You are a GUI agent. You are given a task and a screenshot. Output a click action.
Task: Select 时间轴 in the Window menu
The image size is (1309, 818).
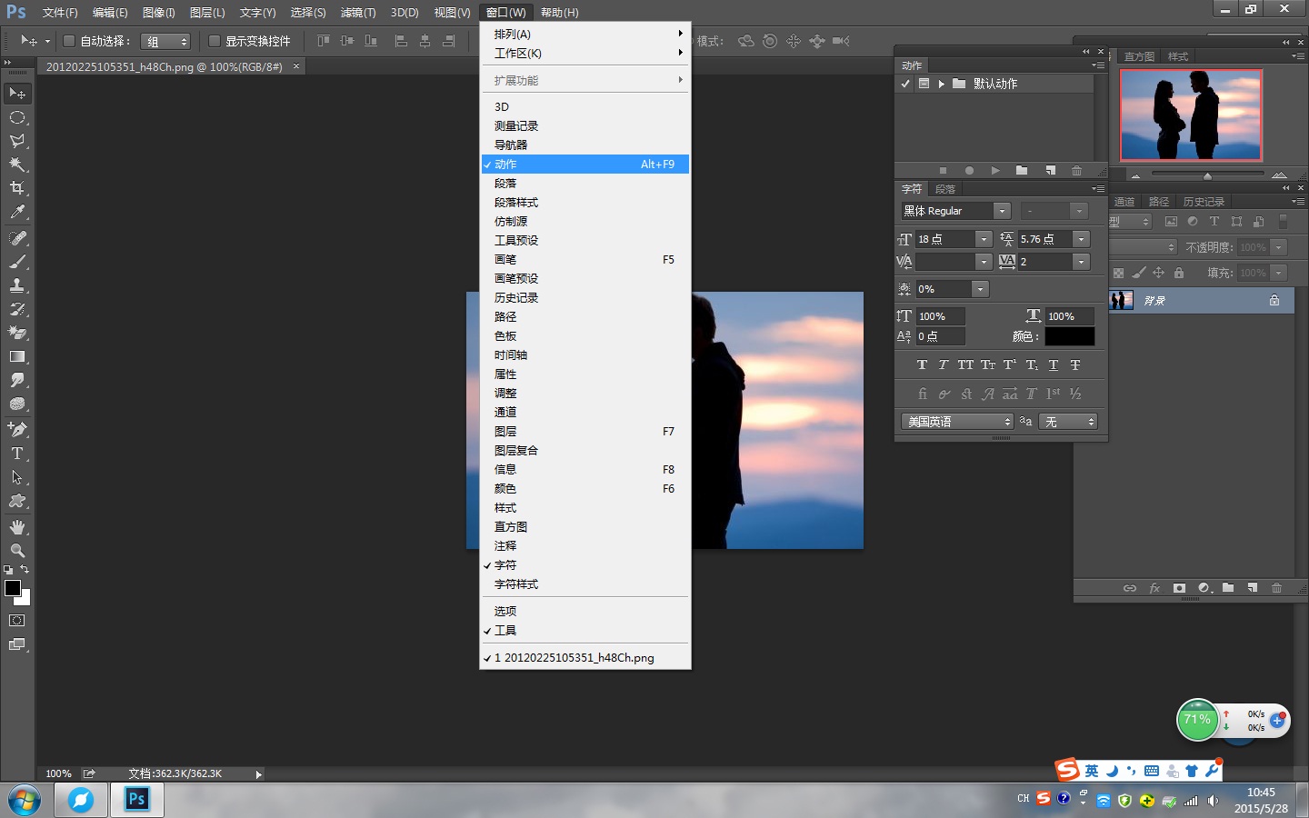tap(585, 354)
